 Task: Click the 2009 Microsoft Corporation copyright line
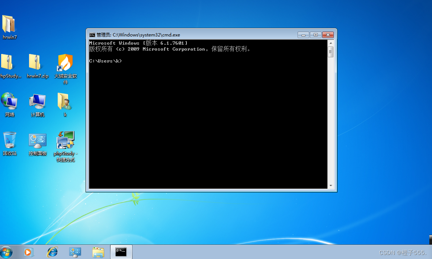pyautogui.click(x=170, y=49)
